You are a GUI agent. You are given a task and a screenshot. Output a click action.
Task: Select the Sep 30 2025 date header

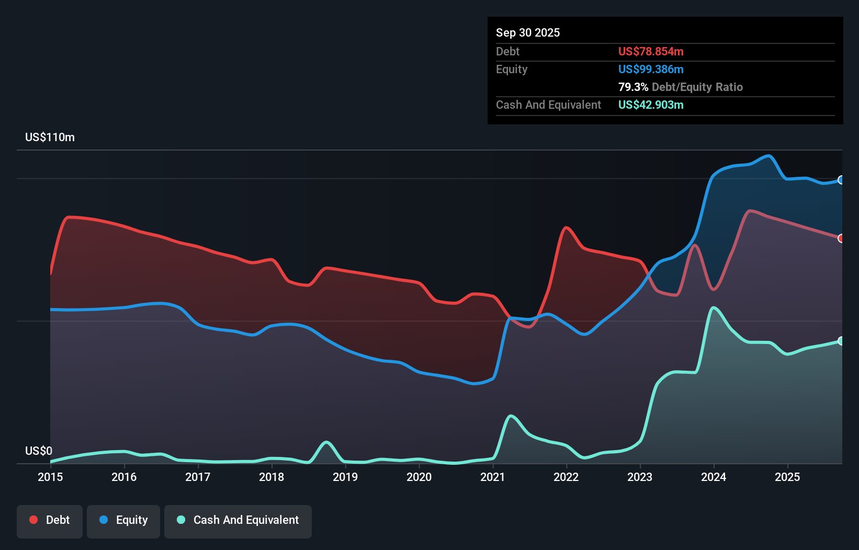(528, 32)
